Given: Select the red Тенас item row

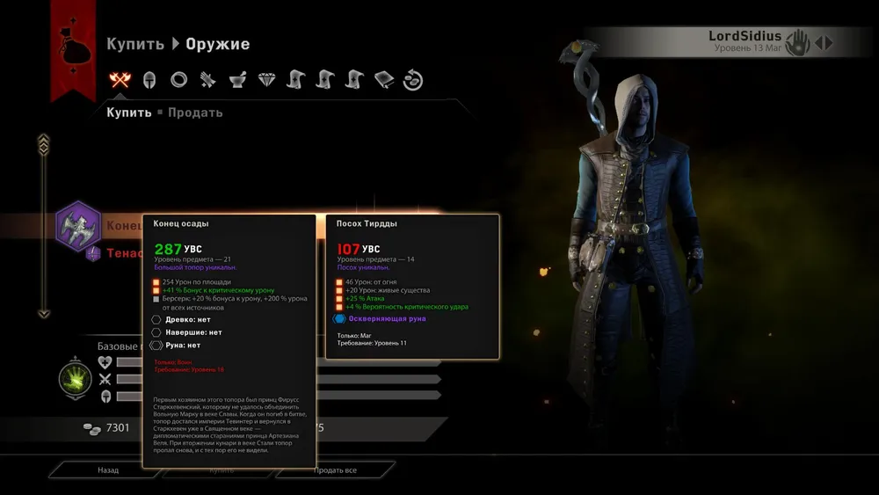Looking at the screenshot, I should pyautogui.click(x=125, y=253).
